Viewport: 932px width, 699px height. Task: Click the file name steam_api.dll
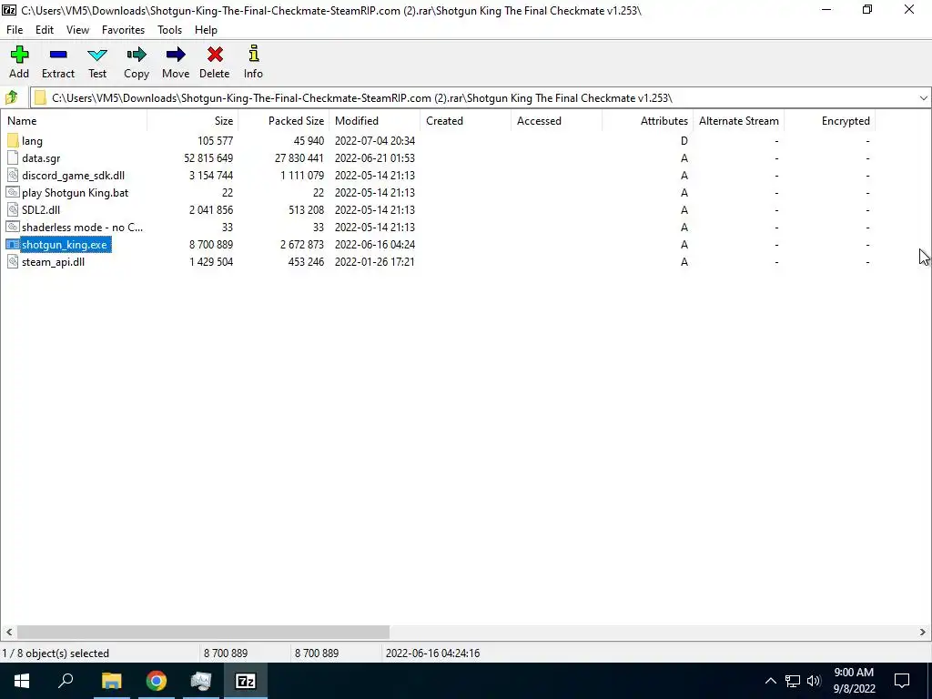point(53,261)
